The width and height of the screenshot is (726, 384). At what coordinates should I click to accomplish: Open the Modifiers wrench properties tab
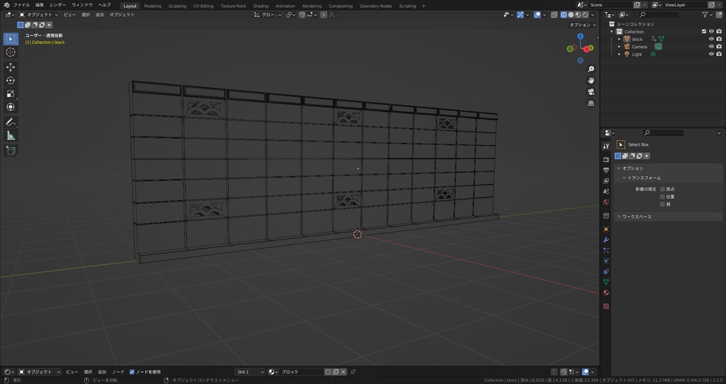point(606,239)
